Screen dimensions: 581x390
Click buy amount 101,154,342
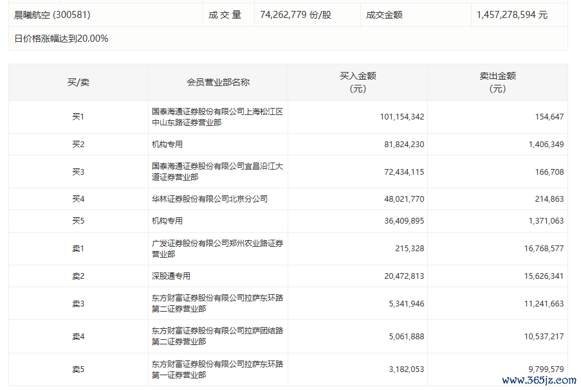pyautogui.click(x=402, y=117)
